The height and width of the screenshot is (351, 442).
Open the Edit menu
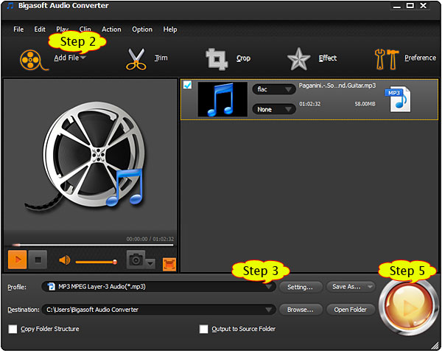click(x=40, y=29)
